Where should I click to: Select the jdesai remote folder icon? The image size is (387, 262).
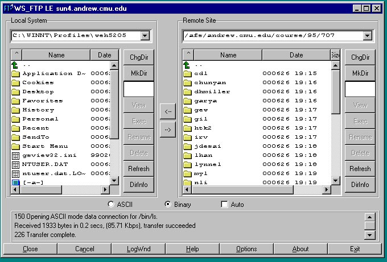click(x=188, y=147)
